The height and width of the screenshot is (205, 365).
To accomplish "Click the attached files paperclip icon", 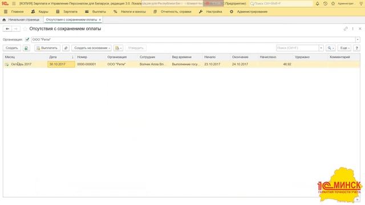I will [66, 48].
